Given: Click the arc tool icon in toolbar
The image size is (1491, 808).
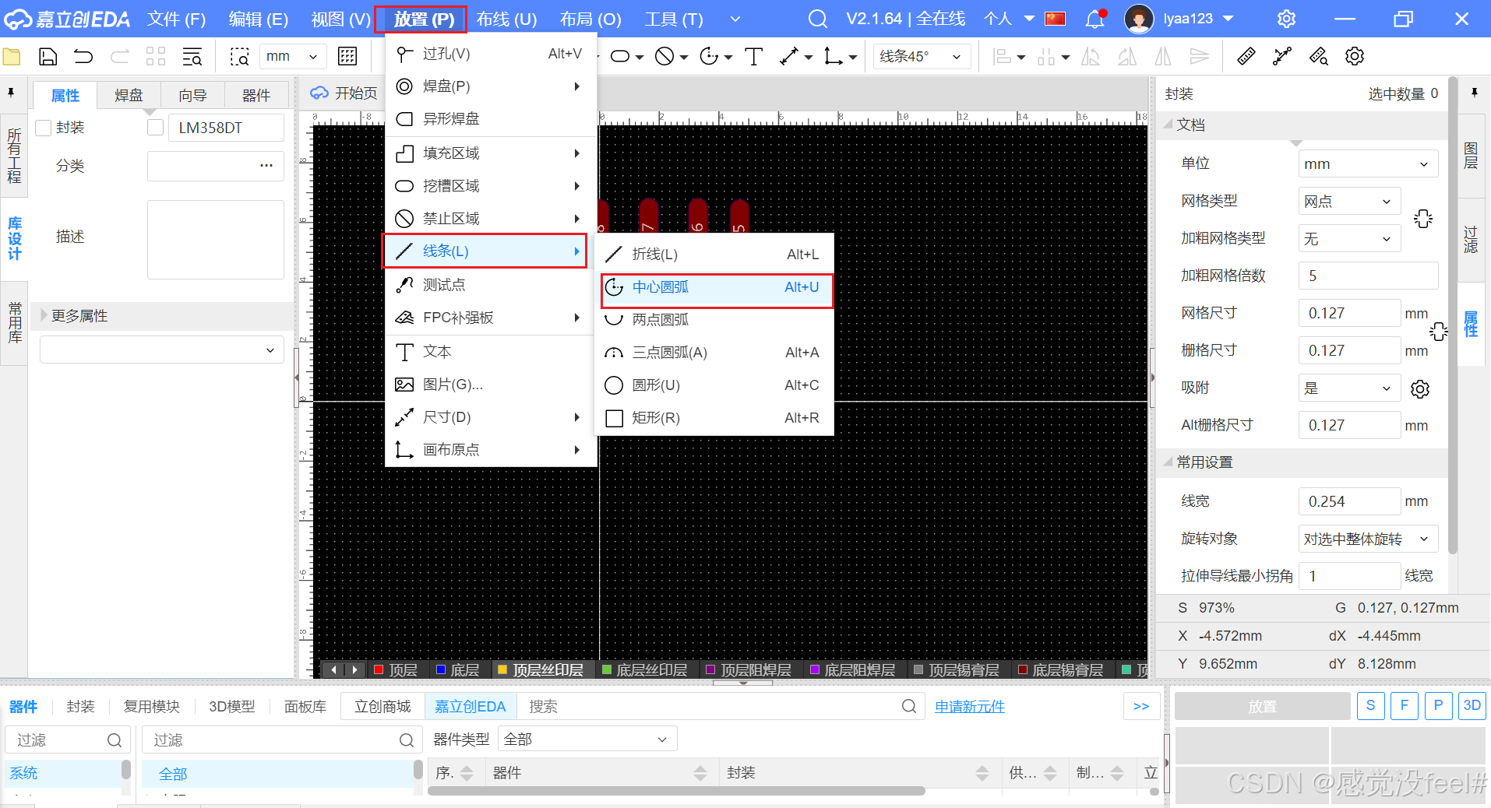Looking at the screenshot, I should coord(709,56).
